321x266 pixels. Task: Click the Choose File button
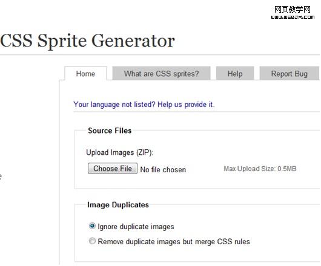pos(113,168)
